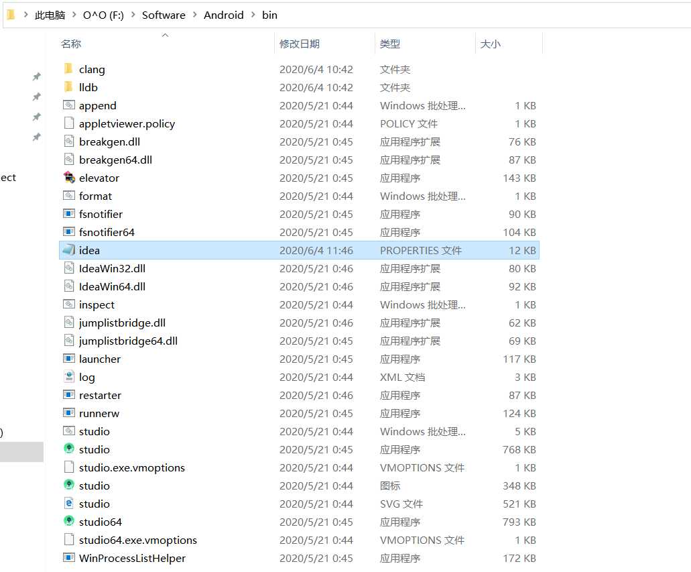
Task: Expand the chevron after O^O (F:)
Action: point(133,15)
